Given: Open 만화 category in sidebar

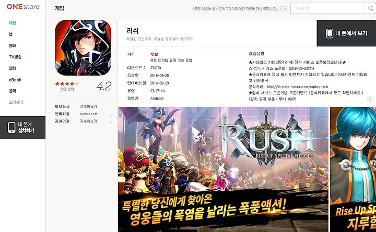Looking at the screenshot, I should 12,68.
